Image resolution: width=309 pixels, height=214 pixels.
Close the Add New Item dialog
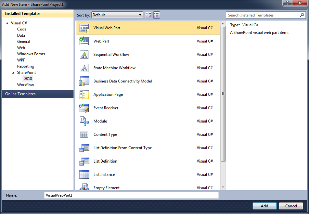(299, 3)
